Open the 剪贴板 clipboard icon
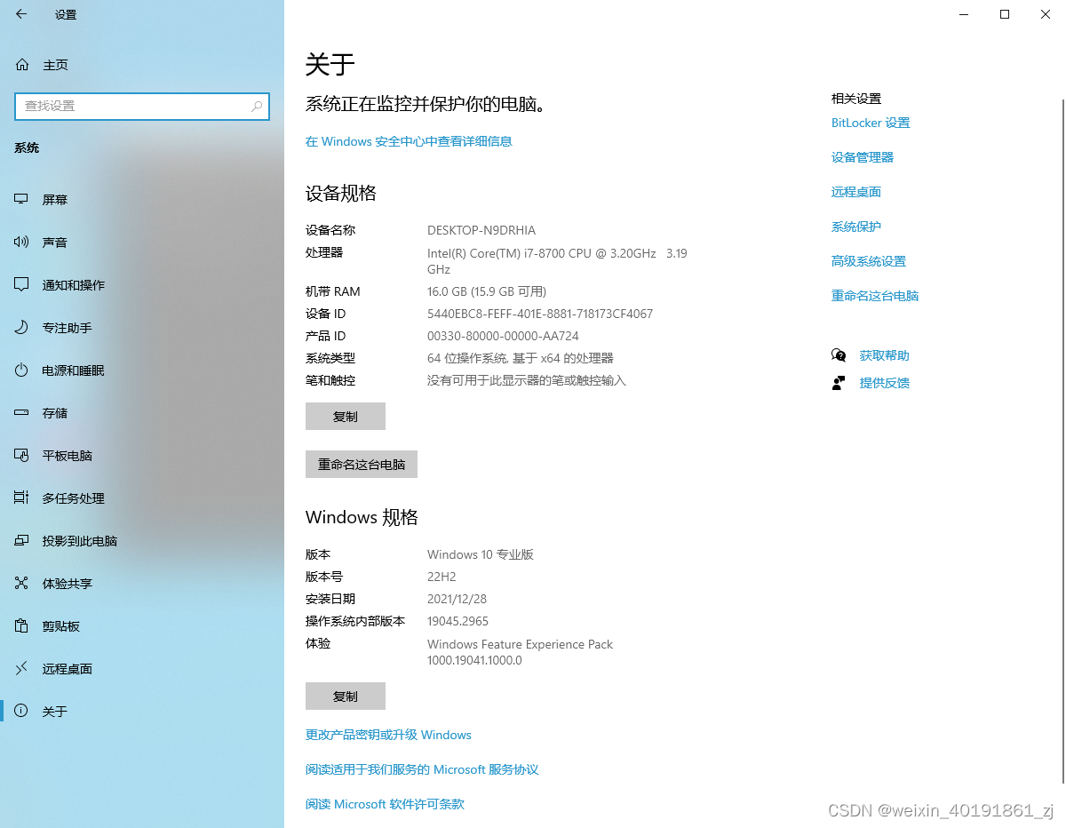 20,625
